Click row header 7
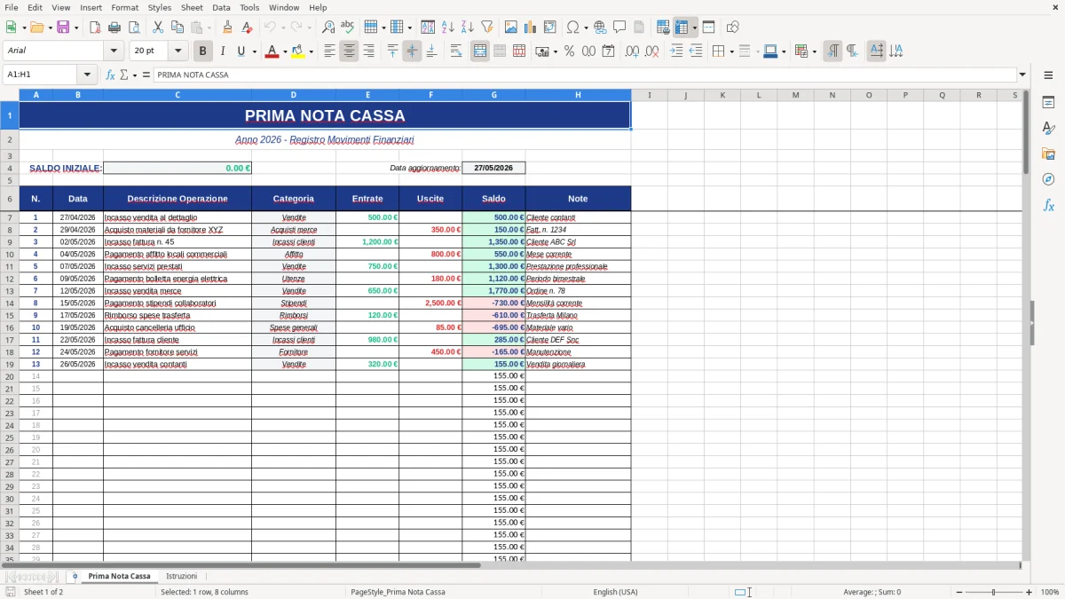Image resolution: width=1065 pixels, height=599 pixels. (x=10, y=217)
